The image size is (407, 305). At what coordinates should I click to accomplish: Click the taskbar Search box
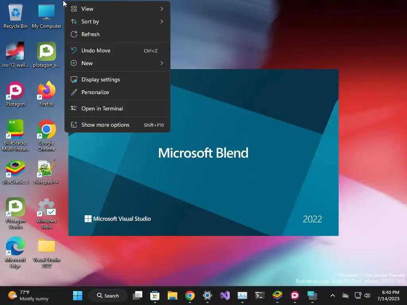pyautogui.click(x=108, y=295)
